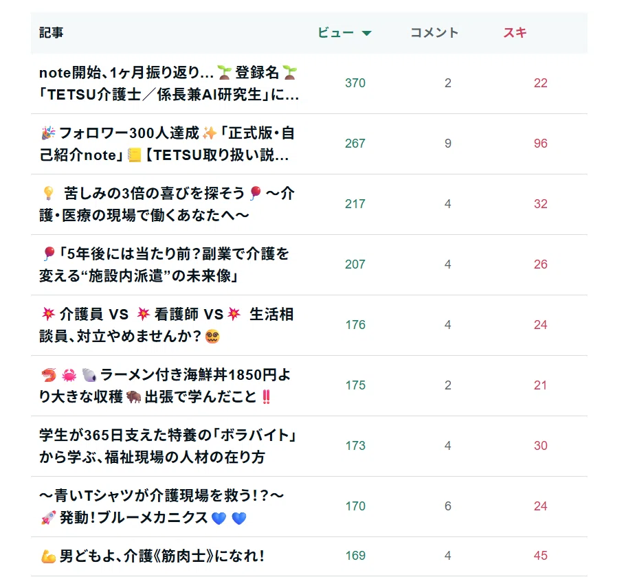Click the comment count 9
The image size is (624, 577).
[x=447, y=144]
